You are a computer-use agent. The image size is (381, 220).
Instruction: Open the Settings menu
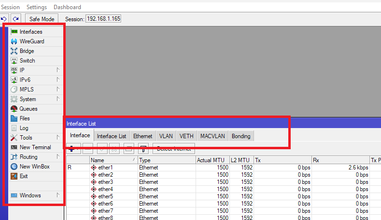pos(37,7)
